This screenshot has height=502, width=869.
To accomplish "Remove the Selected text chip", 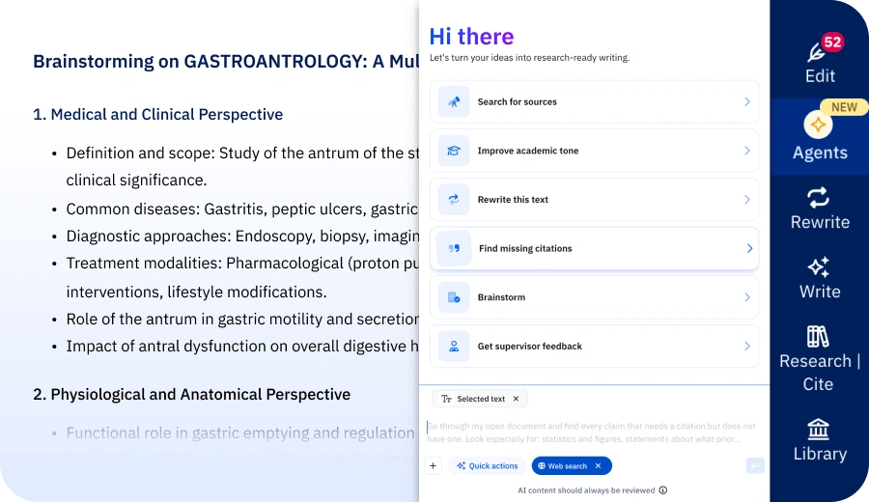I will click(x=516, y=399).
